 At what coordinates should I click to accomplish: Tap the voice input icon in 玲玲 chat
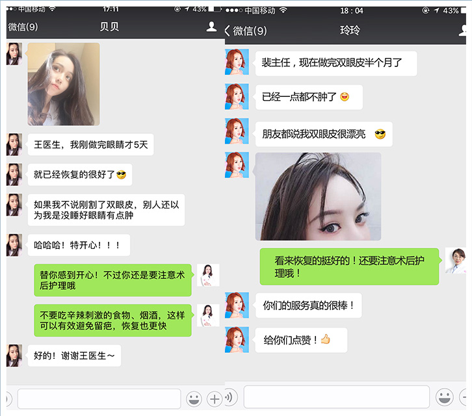(229, 396)
